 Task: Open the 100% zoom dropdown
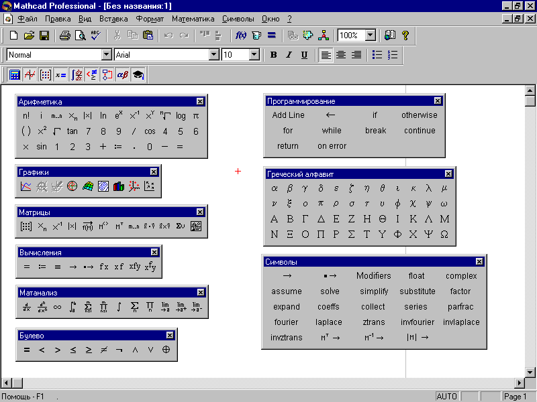tap(371, 36)
